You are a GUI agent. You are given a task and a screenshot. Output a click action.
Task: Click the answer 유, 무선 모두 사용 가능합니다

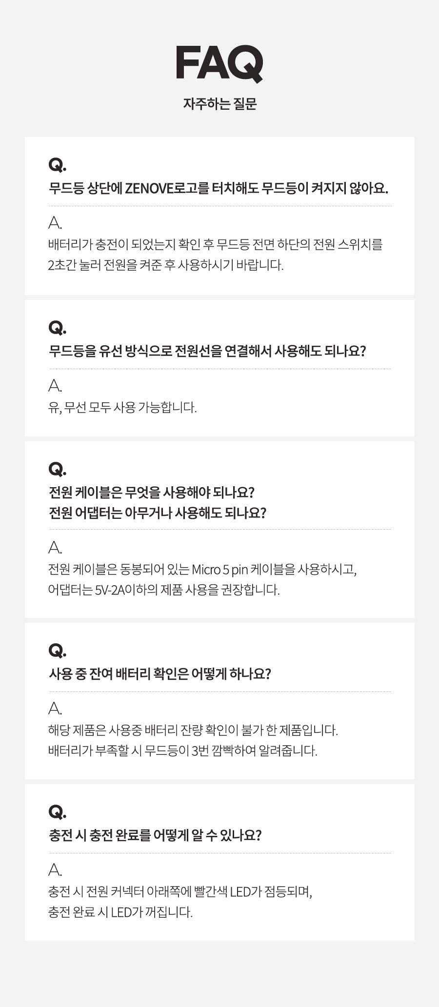[x=122, y=407]
